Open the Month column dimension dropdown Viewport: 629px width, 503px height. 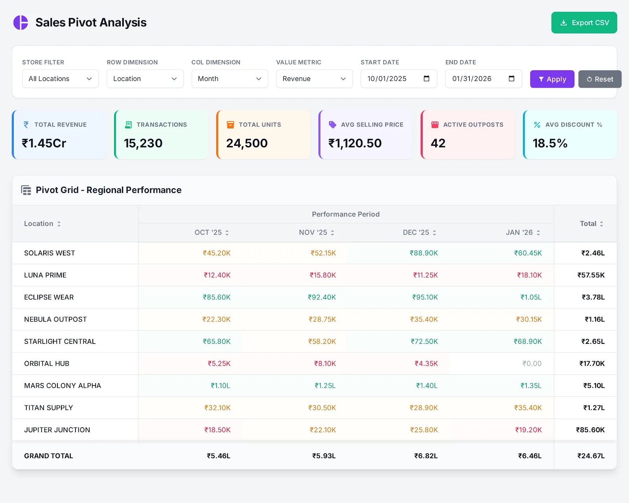230,79
